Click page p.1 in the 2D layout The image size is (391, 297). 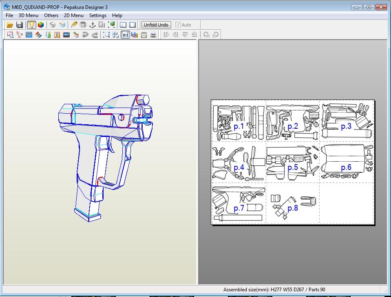coord(239,121)
